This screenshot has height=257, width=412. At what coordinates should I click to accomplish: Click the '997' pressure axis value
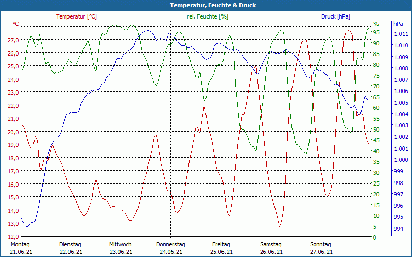tap(398, 194)
